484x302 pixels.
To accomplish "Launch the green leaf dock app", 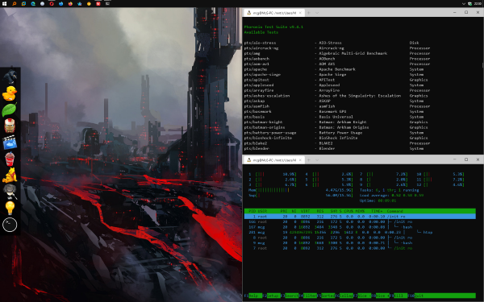I will click(x=9, y=110).
